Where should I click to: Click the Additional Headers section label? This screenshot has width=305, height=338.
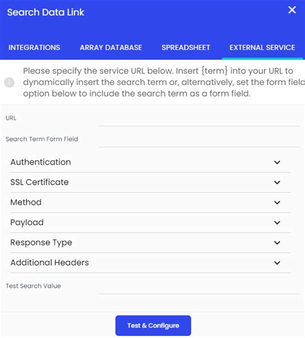(50, 263)
